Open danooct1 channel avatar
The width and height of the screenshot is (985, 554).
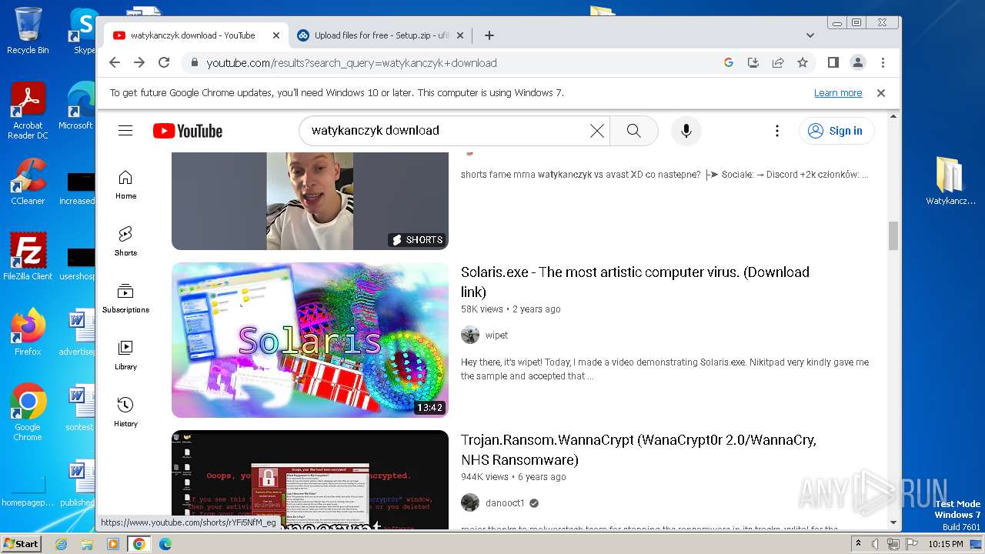coord(470,502)
